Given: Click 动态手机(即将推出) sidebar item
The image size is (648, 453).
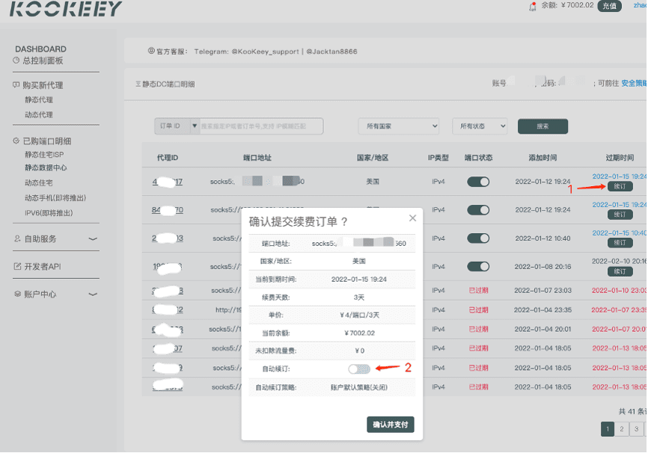Looking at the screenshot, I should 55,198.
